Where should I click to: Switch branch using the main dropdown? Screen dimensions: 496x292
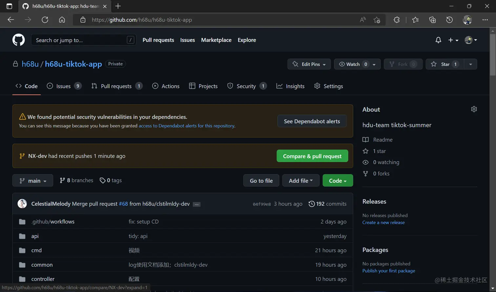pyautogui.click(x=33, y=180)
